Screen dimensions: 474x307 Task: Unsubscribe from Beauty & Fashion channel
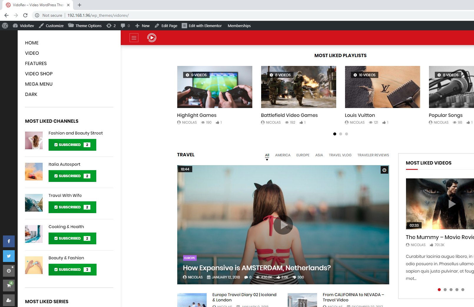click(72, 270)
